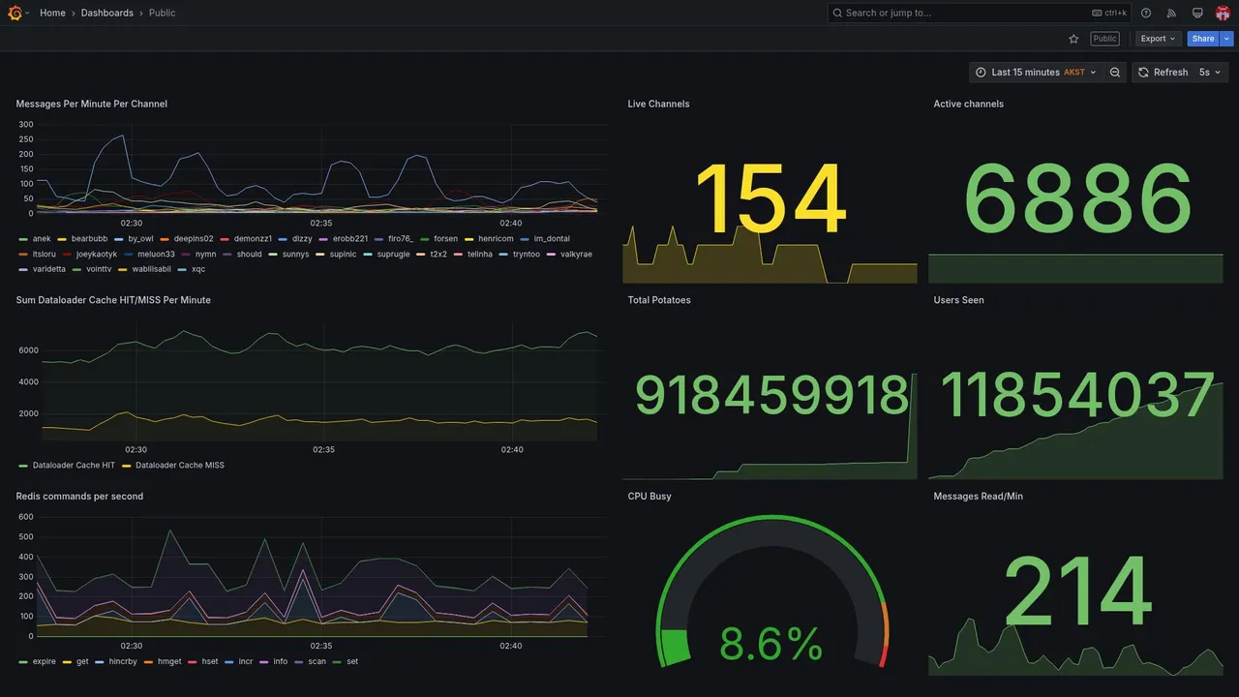Click the monitor display icon in header
The width and height of the screenshot is (1239, 697).
(1197, 13)
